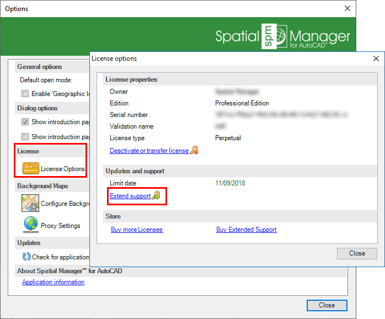
Task: Click the Proxy Settings globe icon
Action: 30,225
